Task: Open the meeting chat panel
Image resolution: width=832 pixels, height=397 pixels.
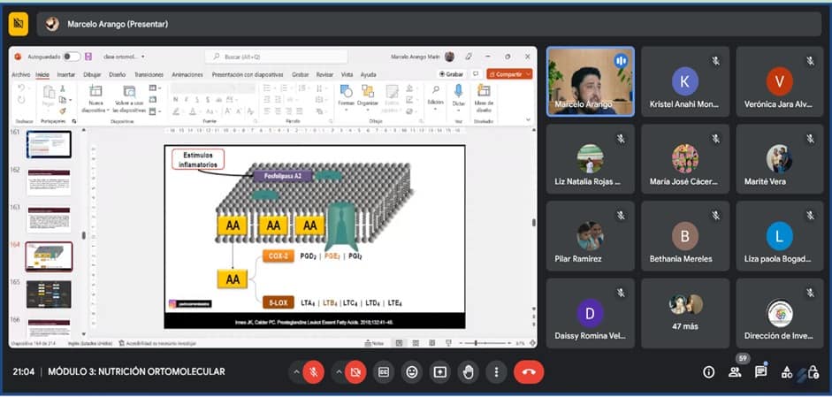Action: coord(760,372)
